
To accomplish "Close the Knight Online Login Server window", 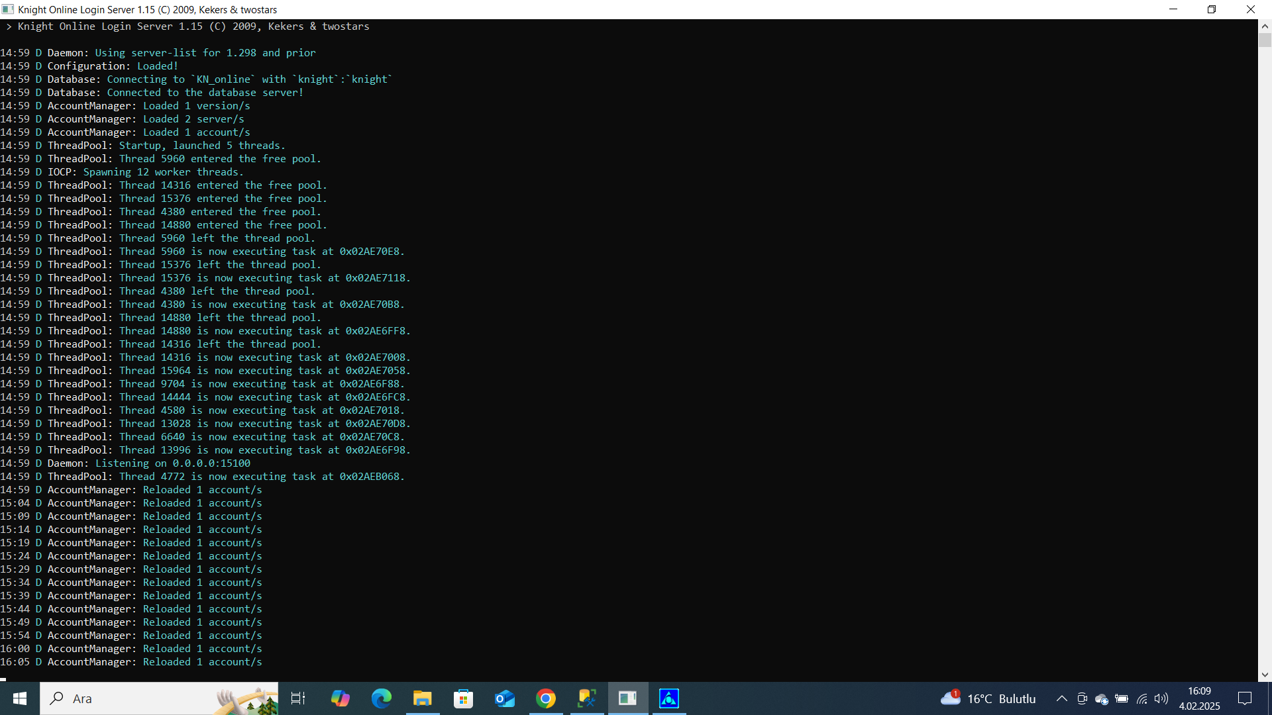I will point(1251,9).
